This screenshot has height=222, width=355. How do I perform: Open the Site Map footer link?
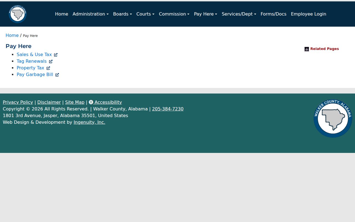75,102
